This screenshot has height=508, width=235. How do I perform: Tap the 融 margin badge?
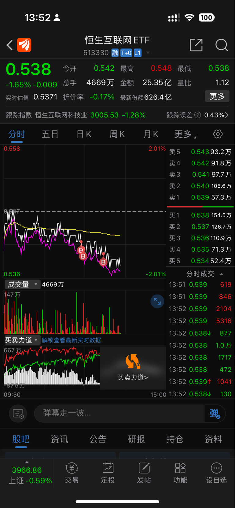(x=115, y=53)
